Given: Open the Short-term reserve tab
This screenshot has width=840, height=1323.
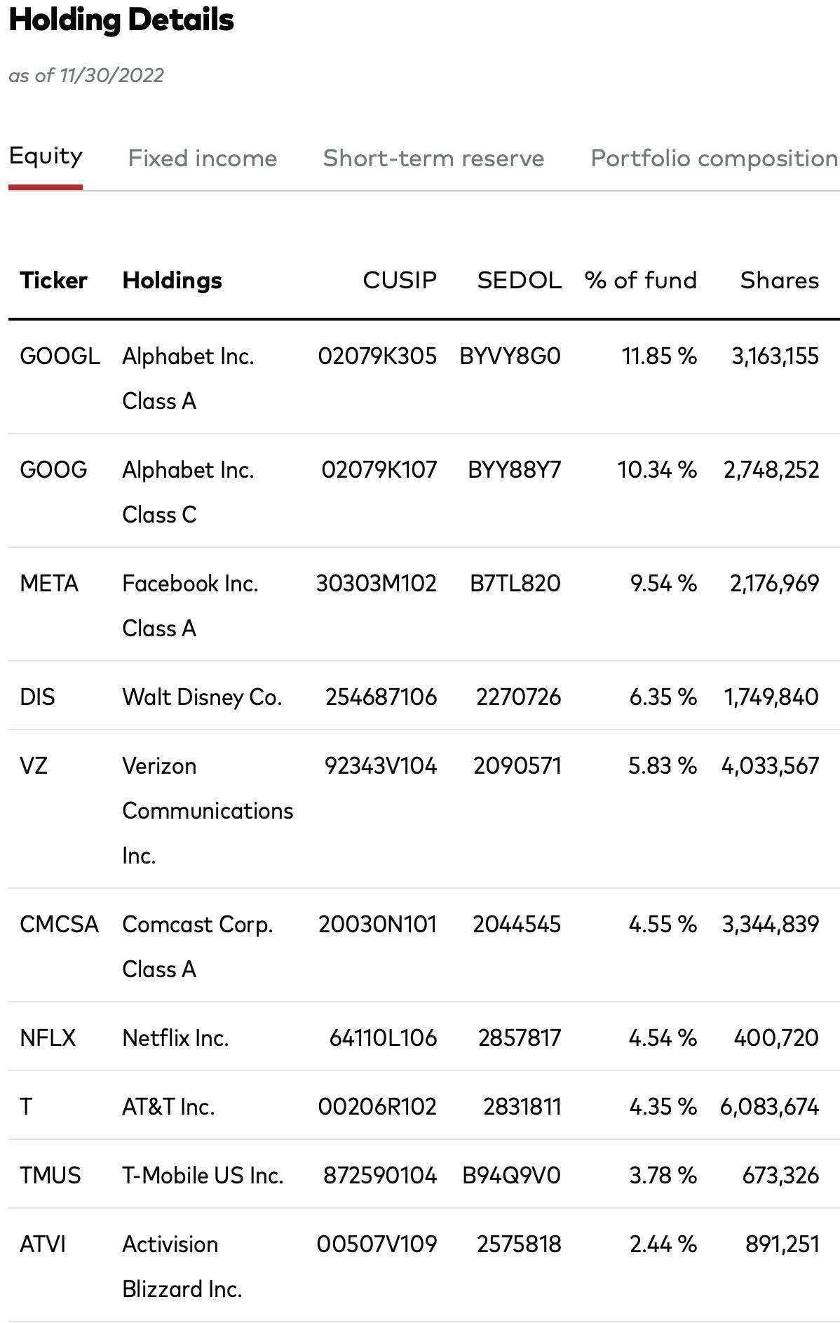Looking at the screenshot, I should pyautogui.click(x=433, y=158).
